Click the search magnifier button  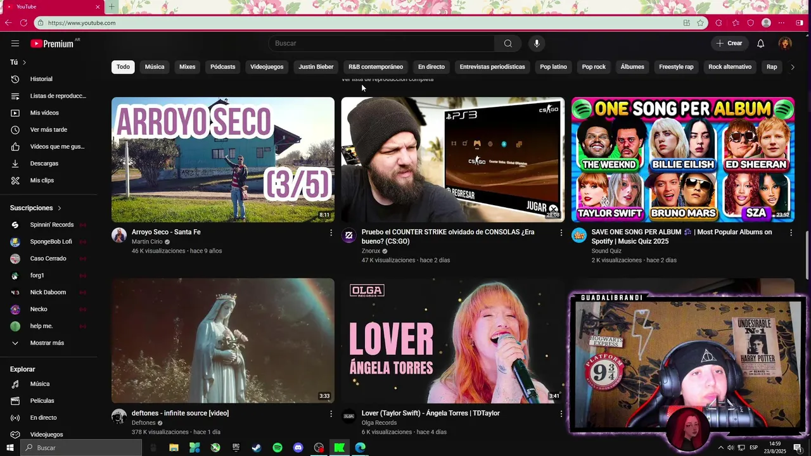coord(508,43)
